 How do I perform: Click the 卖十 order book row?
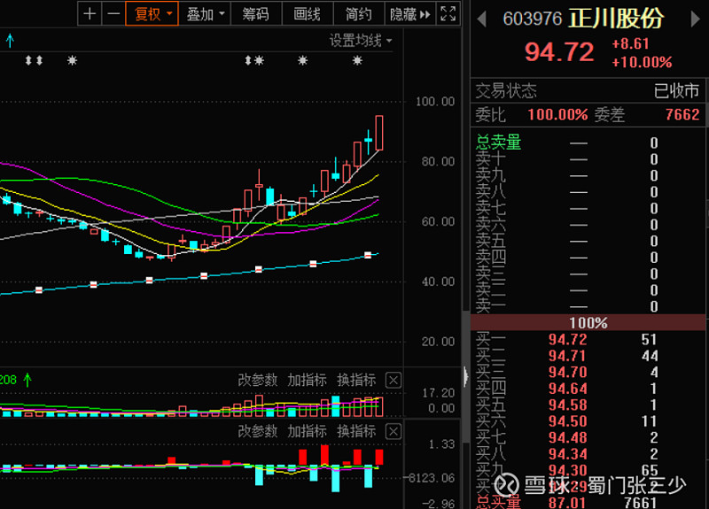588,159
